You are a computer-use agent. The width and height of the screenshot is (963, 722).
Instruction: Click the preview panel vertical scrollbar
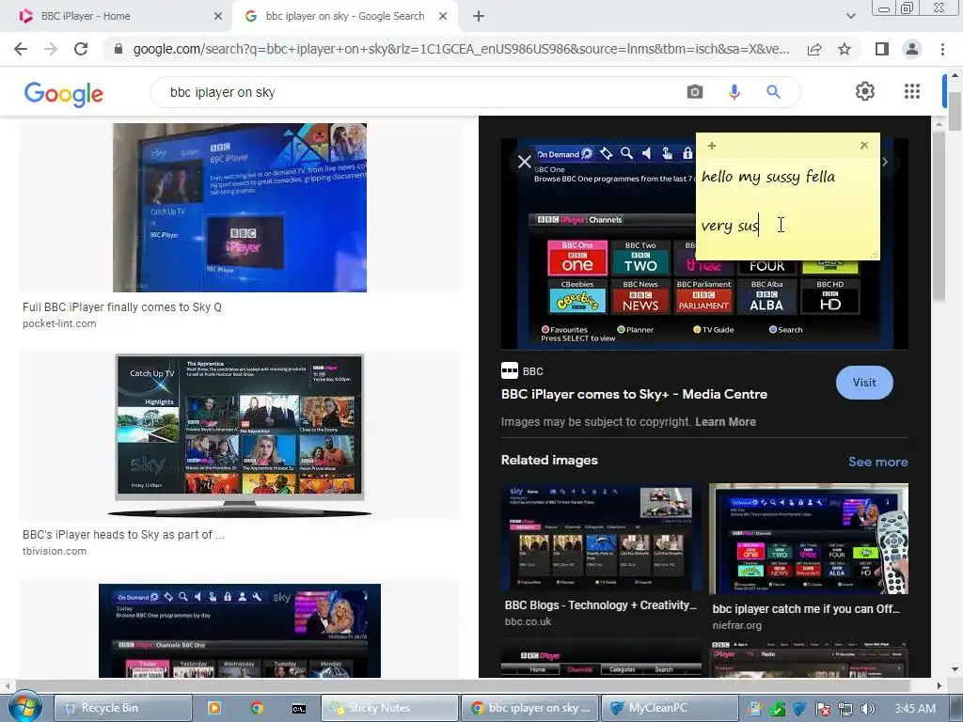(939, 215)
